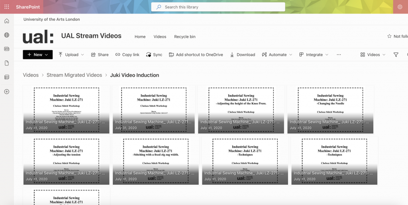The image size is (408, 205).
Task: Click University of the Arts London link
Action: [51, 19]
